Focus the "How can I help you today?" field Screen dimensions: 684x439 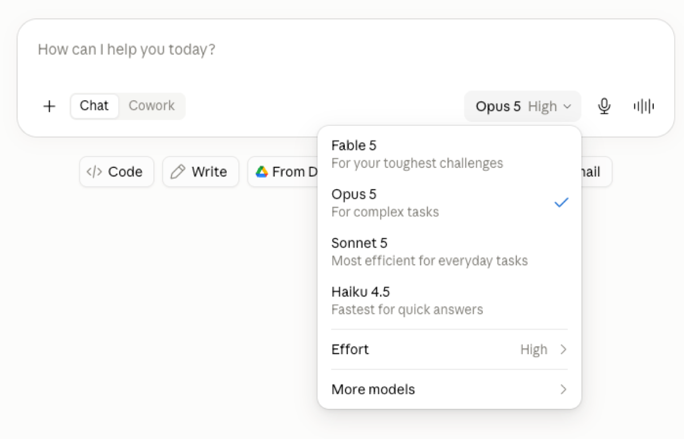[x=345, y=50]
